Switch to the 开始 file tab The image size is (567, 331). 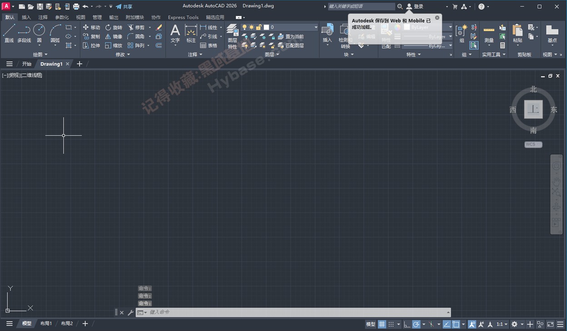(x=27, y=64)
